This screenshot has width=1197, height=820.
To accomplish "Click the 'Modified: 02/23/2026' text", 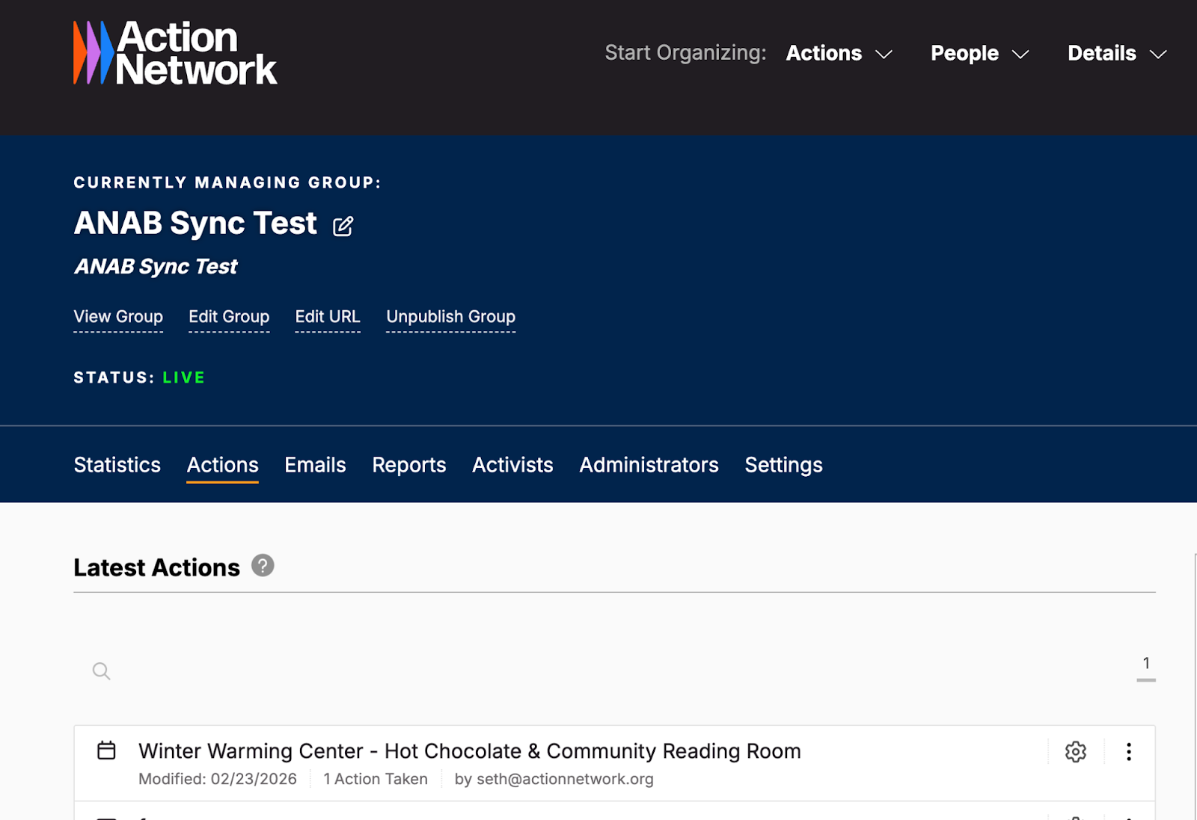I will click(218, 779).
